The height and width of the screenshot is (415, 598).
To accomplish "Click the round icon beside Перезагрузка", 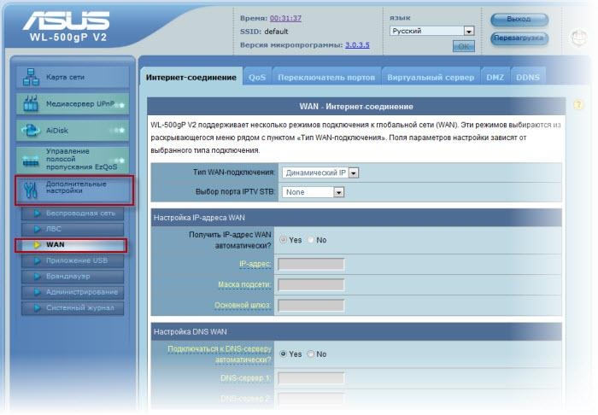I will 578,38.
